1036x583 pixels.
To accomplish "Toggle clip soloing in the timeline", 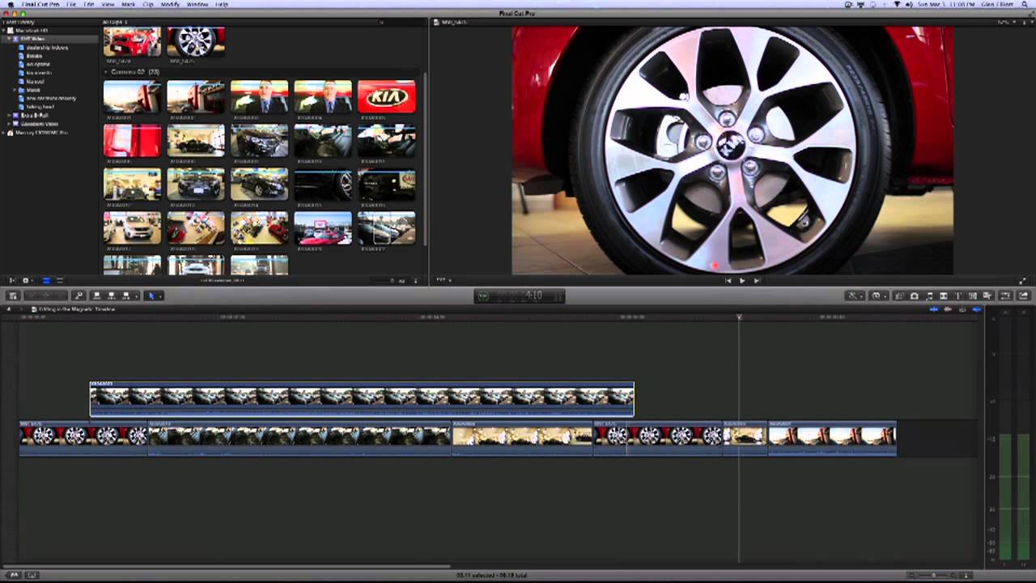I will pos(962,309).
